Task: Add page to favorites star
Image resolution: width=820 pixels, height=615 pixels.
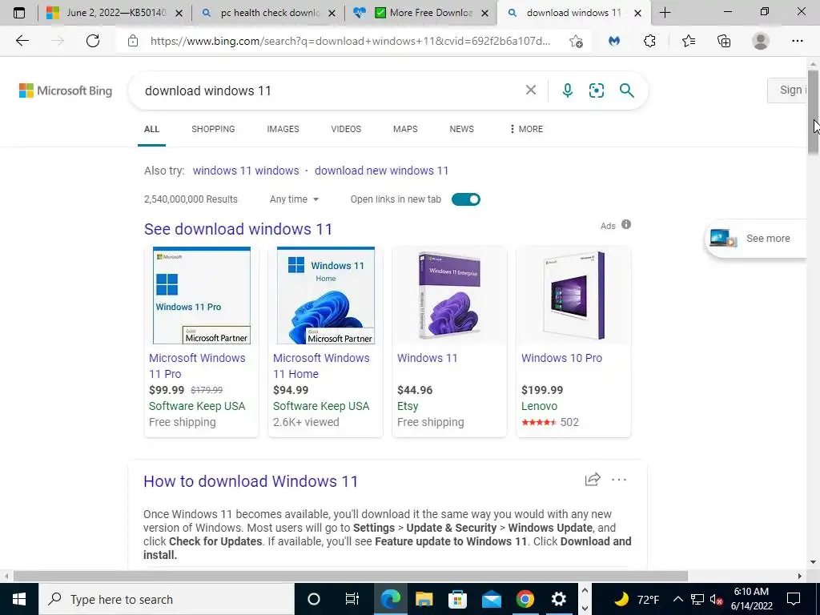Action: (x=576, y=41)
